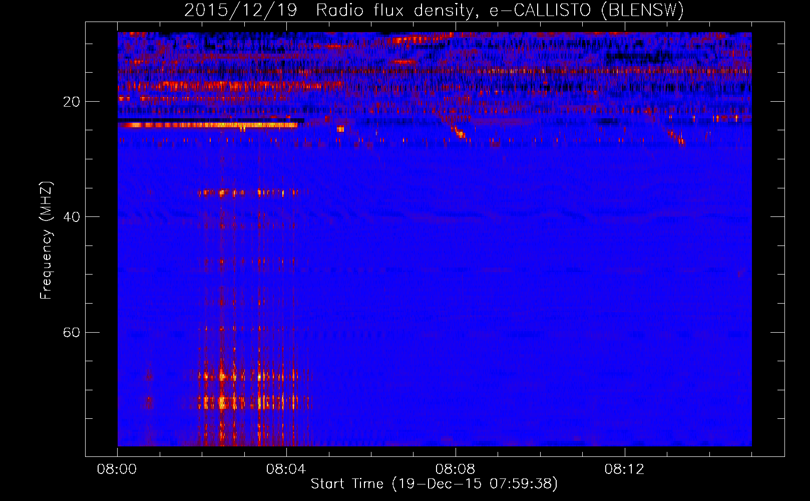
Task: Click the 08:04 time tick label
Action: click(x=286, y=469)
